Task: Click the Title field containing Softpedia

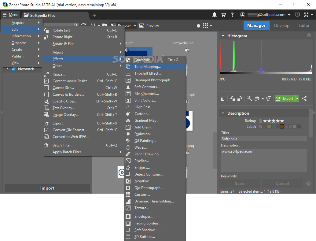Action: pyautogui.click(x=264, y=139)
